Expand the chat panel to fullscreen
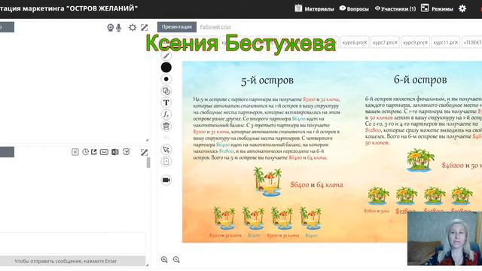This screenshot has width=482, height=271. [x=144, y=152]
